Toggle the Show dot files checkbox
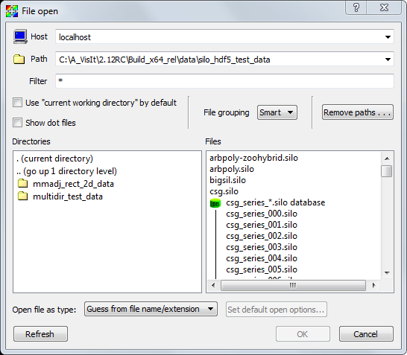Screen dimensions: 407x355 [18, 122]
